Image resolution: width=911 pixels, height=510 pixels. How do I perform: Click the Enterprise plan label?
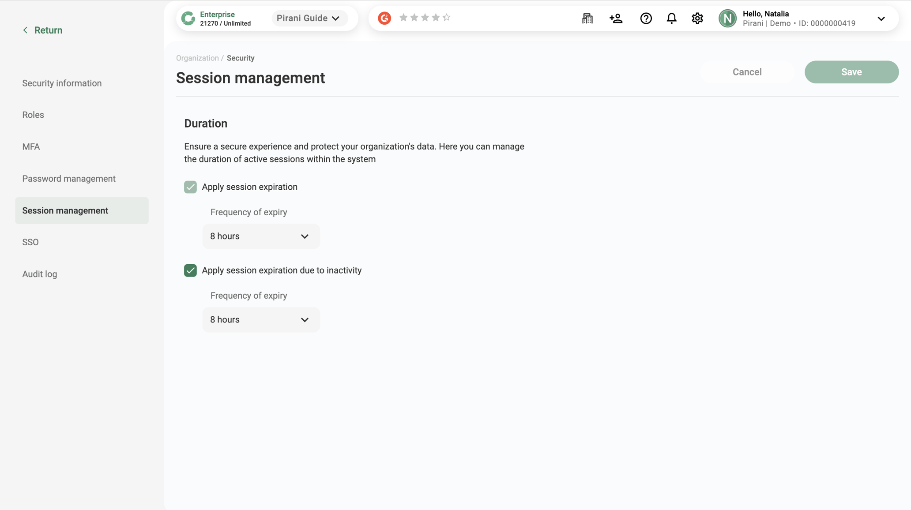[217, 14]
